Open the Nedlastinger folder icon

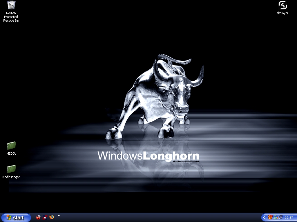(11, 169)
